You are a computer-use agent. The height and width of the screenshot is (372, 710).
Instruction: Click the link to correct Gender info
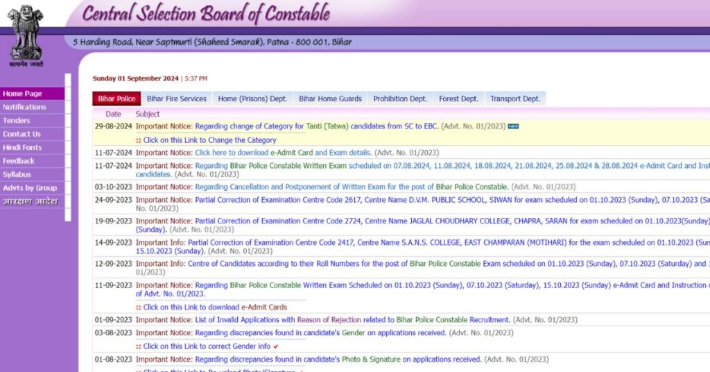coord(207,346)
